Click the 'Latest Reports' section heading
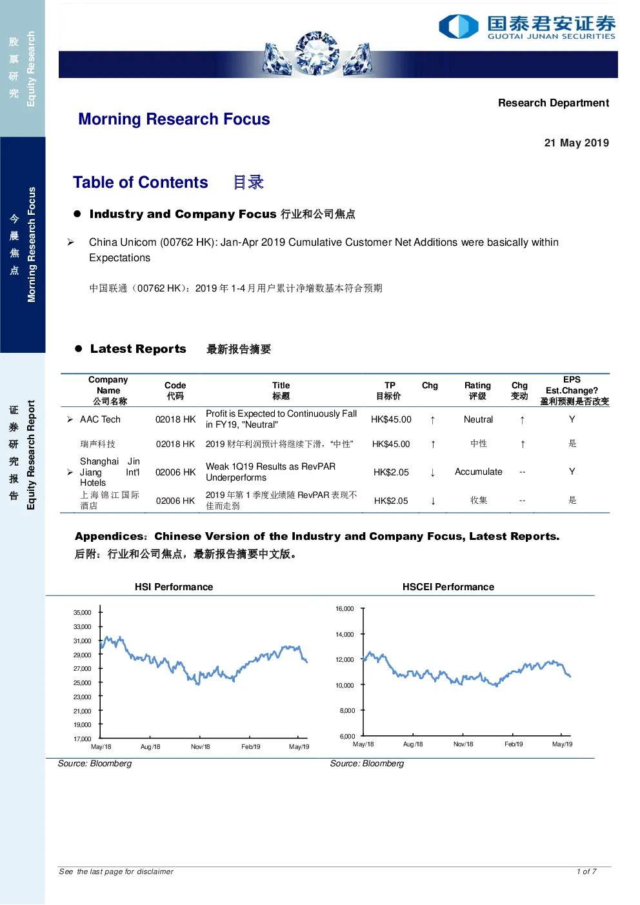 [x=138, y=349]
